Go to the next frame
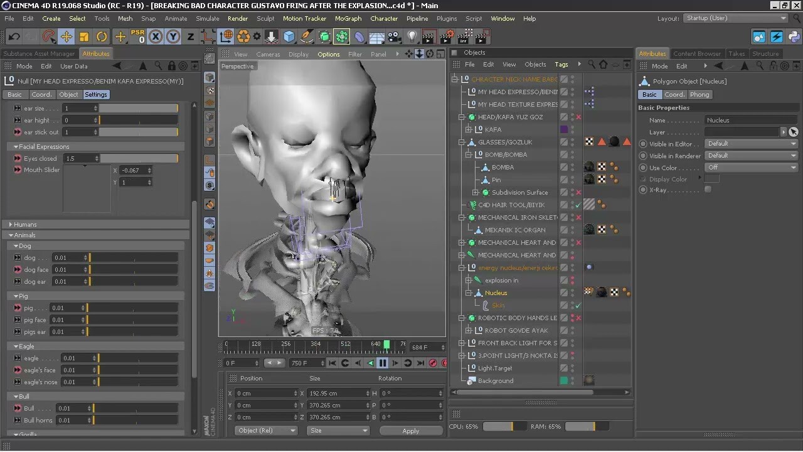Viewport: 803px width, 452px height. tap(395, 363)
